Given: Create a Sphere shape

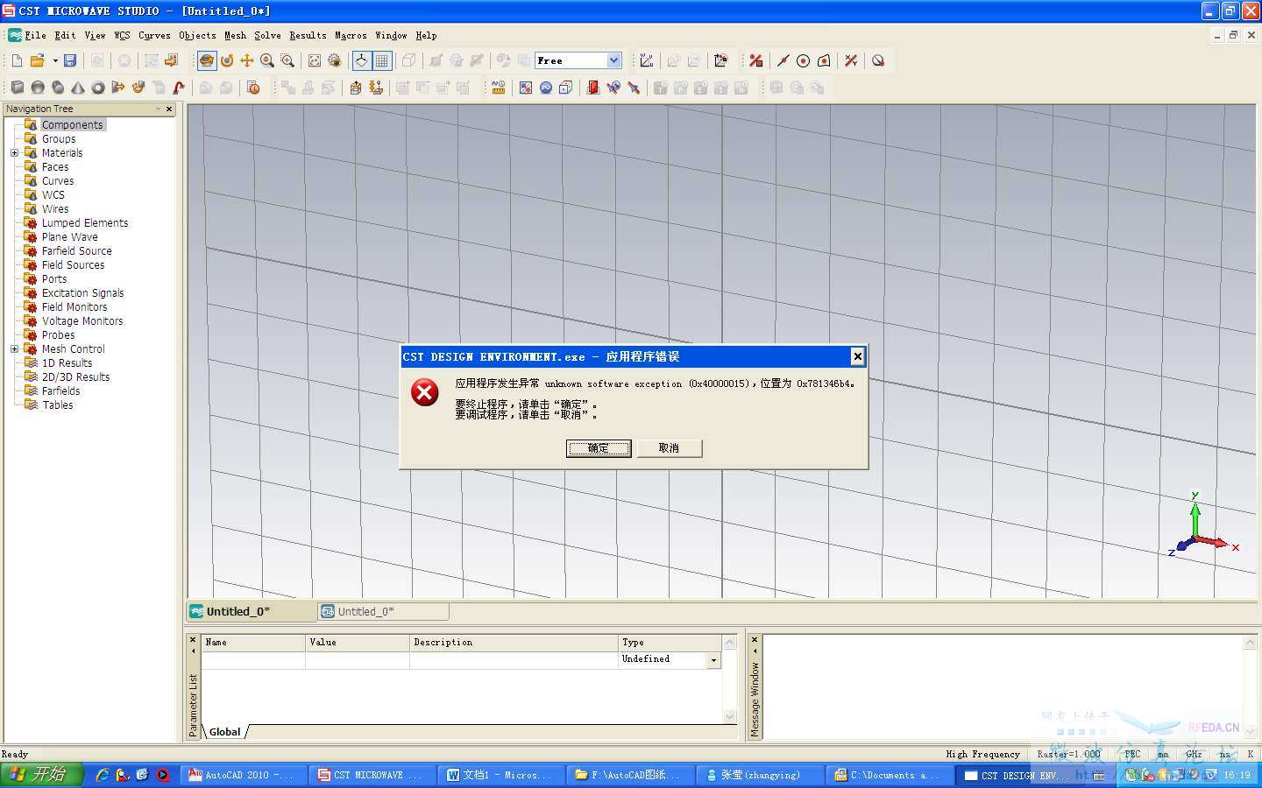Looking at the screenshot, I should [x=38, y=88].
